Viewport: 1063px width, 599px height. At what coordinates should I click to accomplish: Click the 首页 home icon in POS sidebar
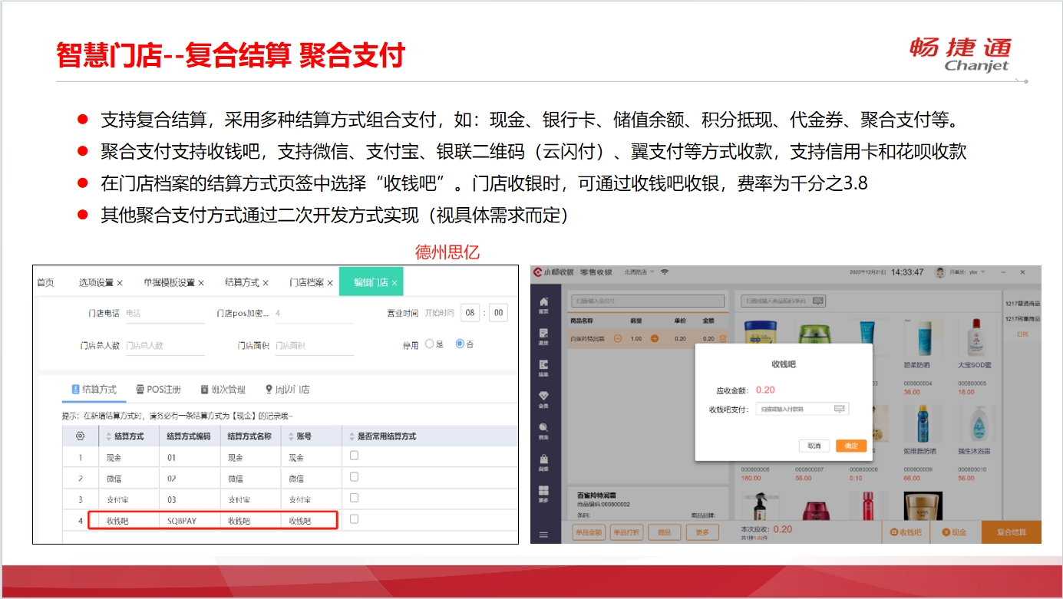coord(544,304)
